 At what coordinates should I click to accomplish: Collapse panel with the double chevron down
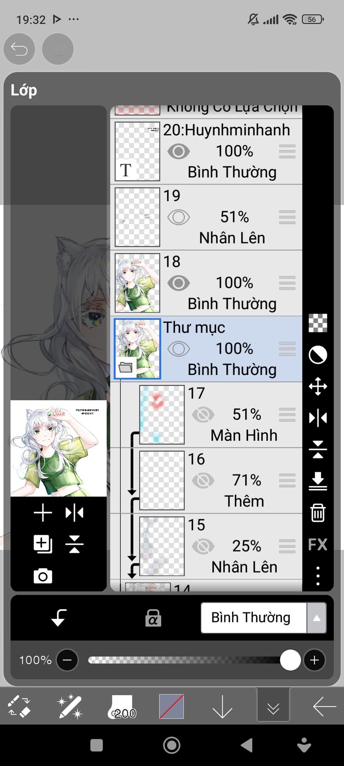[273, 707]
